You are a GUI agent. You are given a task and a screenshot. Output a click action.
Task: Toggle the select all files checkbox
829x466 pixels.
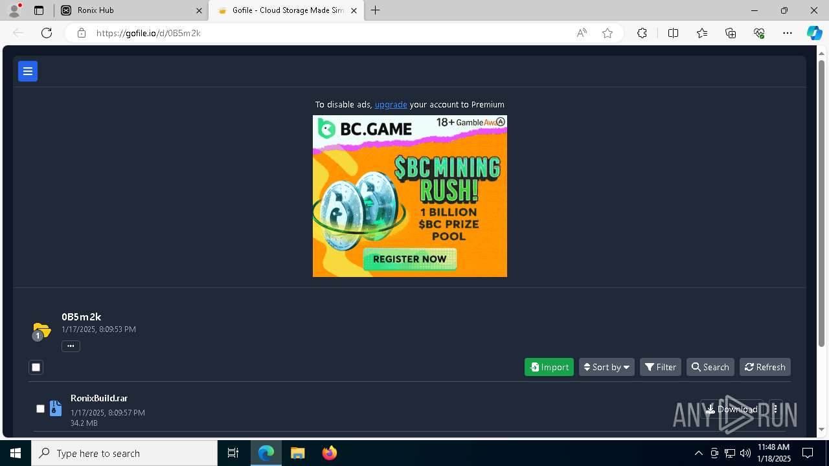pos(36,368)
